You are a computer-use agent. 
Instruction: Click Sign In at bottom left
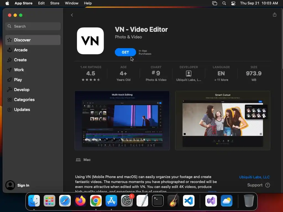tap(23, 185)
